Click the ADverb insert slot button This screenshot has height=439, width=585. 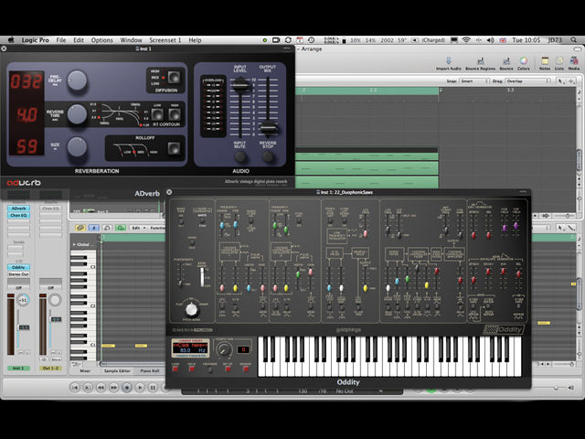click(18, 209)
